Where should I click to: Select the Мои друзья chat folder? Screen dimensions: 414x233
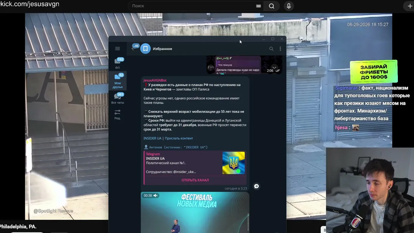118,81
